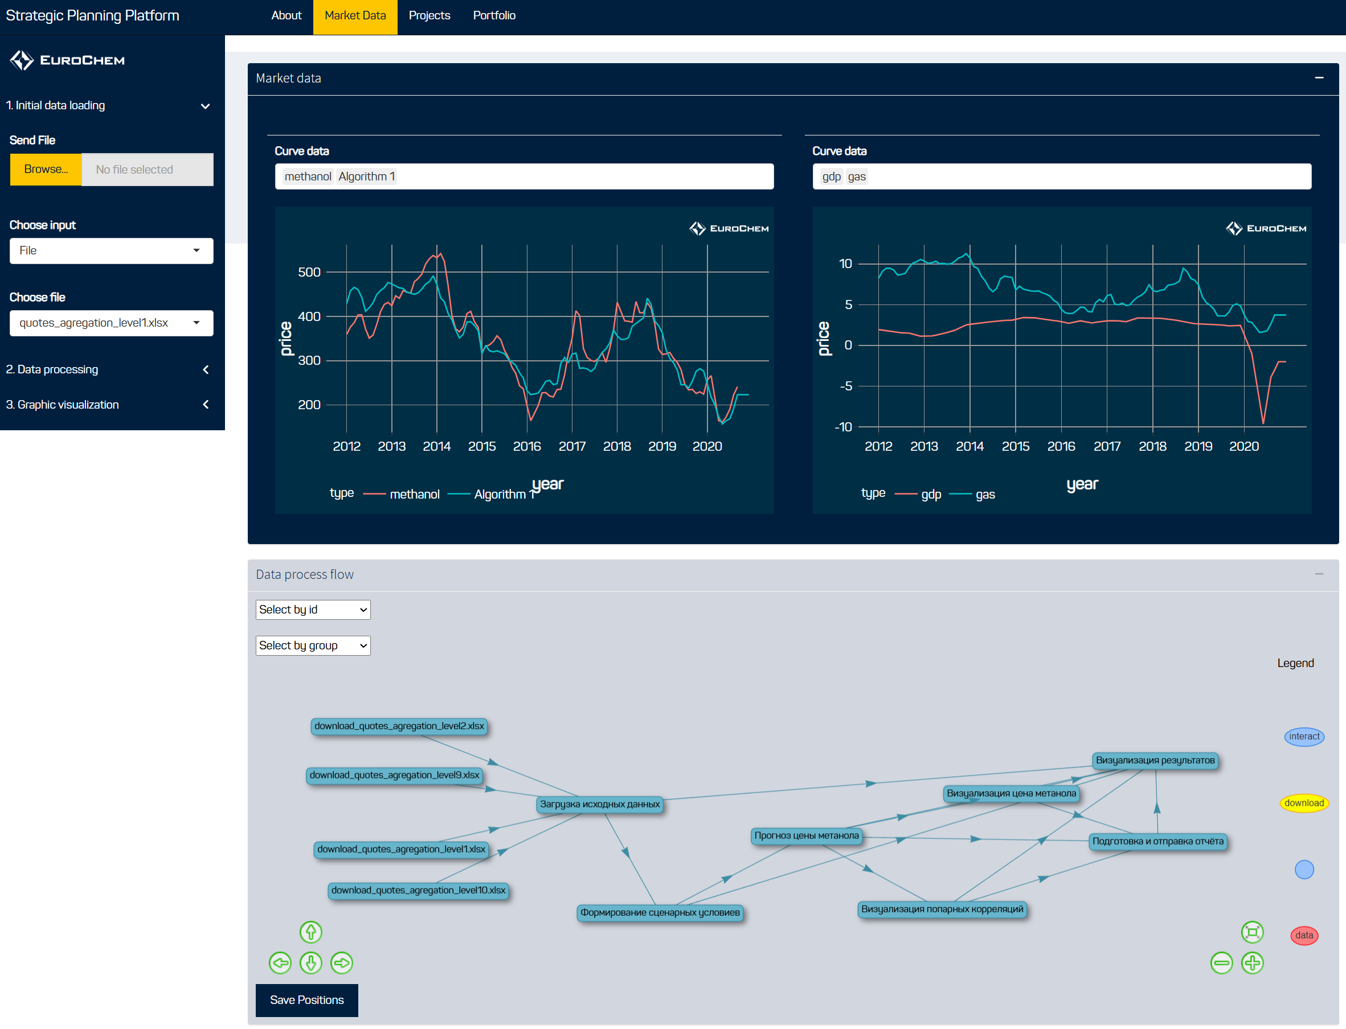Viewport: 1346px width, 1029px height.
Task: Collapse the Data process flow panel
Action: [1319, 574]
